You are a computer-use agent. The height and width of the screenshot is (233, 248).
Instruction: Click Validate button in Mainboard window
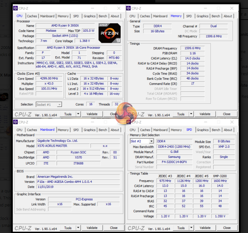[92, 228]
